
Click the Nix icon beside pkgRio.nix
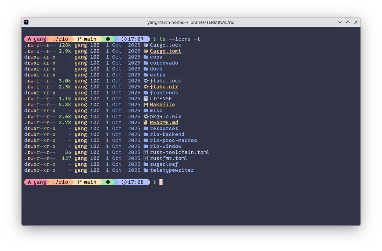(146, 117)
